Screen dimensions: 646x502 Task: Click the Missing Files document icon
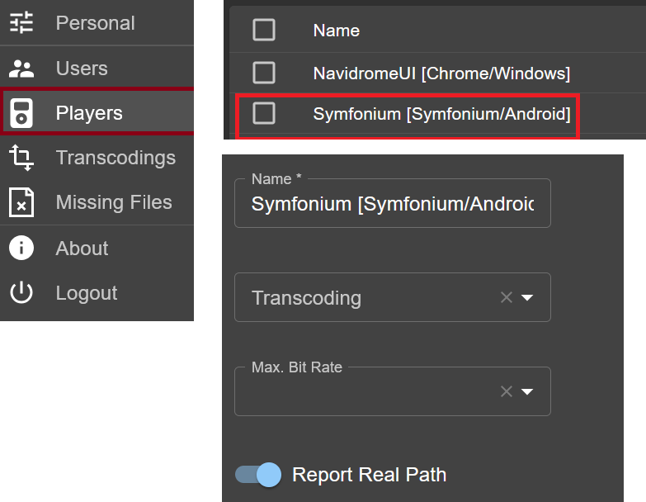click(21, 202)
